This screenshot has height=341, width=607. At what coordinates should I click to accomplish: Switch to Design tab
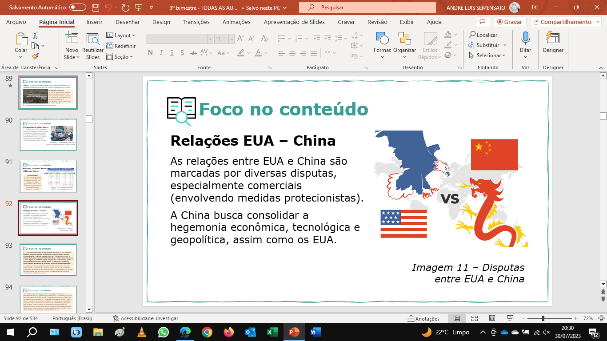click(161, 22)
